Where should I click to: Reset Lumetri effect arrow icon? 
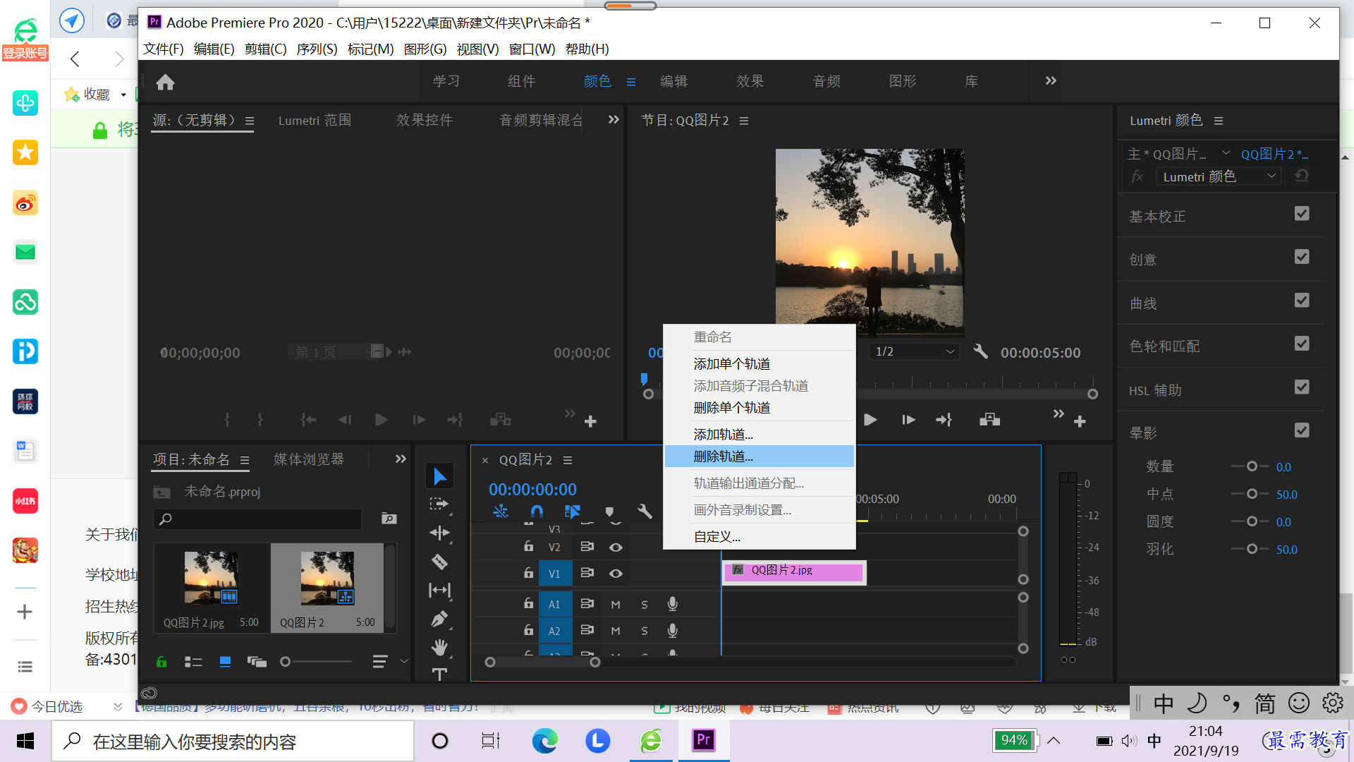[1302, 176]
